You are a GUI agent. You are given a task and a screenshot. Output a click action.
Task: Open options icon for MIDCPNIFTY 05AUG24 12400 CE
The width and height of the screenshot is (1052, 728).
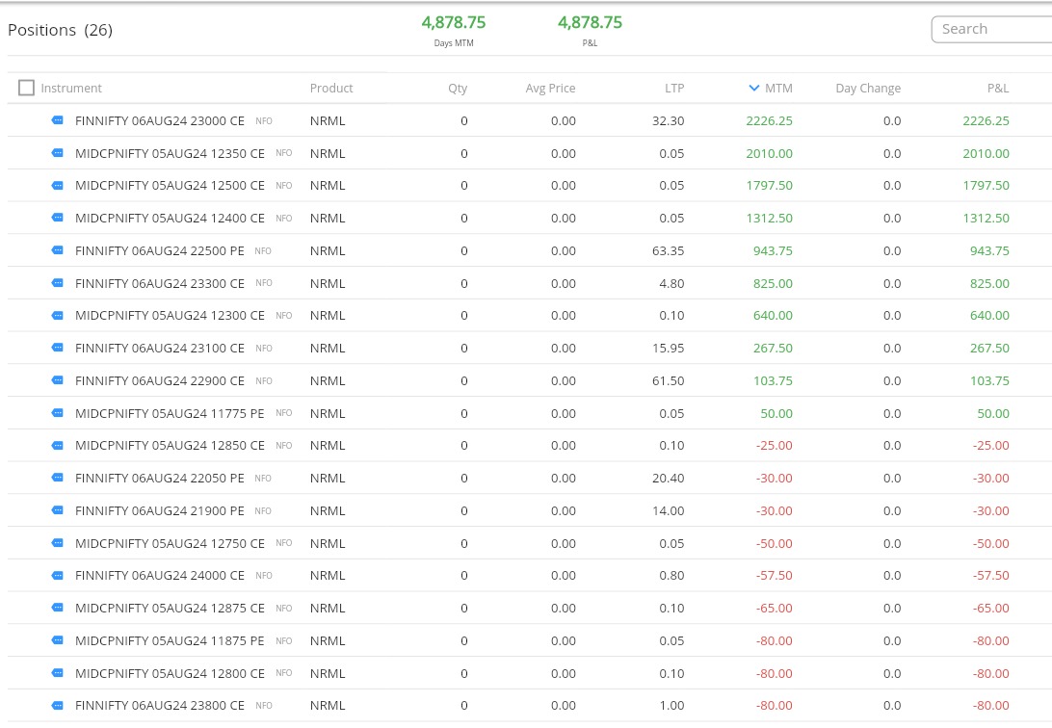pos(58,218)
